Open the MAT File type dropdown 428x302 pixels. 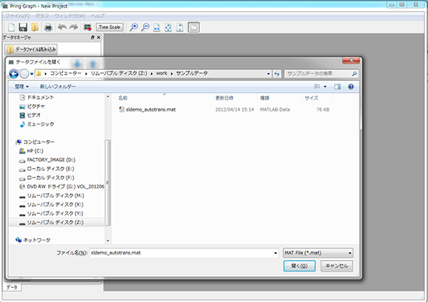(317, 253)
